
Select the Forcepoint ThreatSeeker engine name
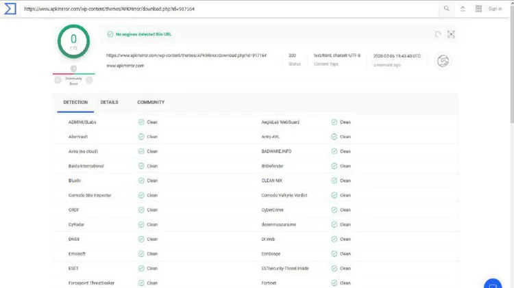(x=91, y=283)
